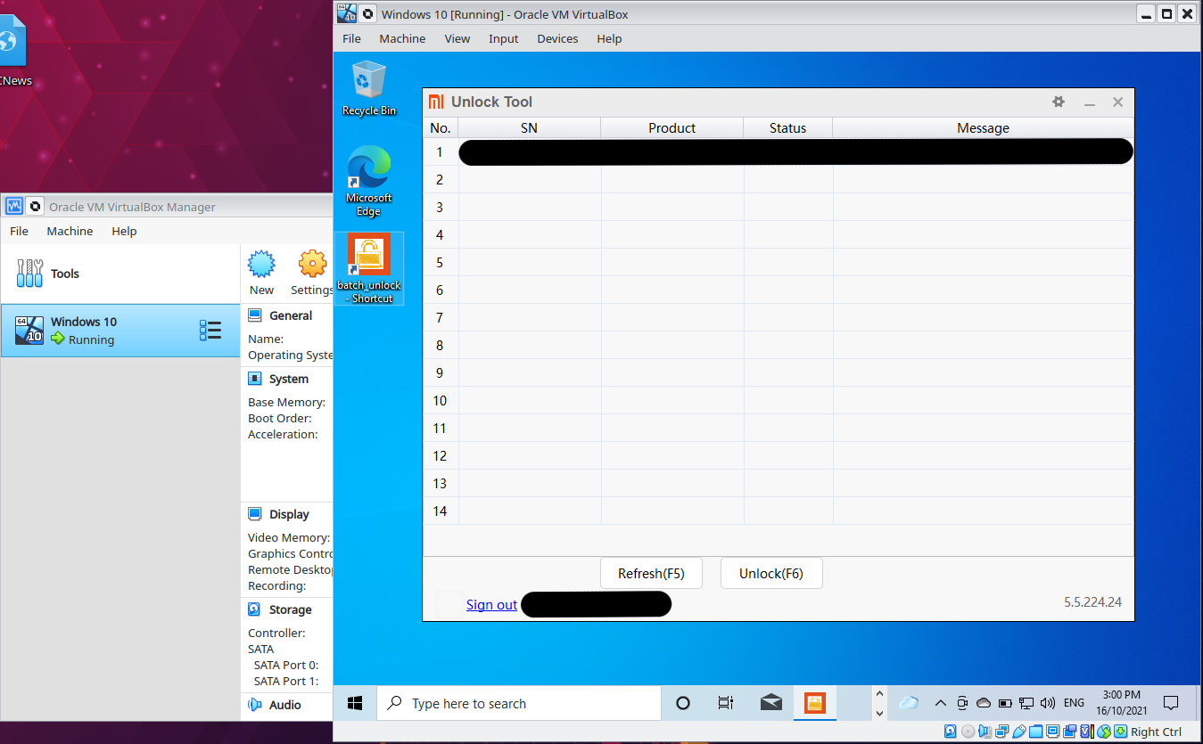Open Help menu in VirtualBox Manager
Image resolution: width=1203 pixels, height=744 pixels.
pyautogui.click(x=124, y=231)
